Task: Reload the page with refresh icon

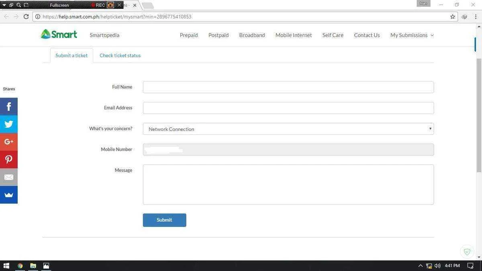Action: [26, 16]
